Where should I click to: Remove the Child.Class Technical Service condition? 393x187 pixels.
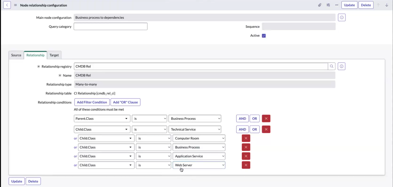[x=266, y=129]
